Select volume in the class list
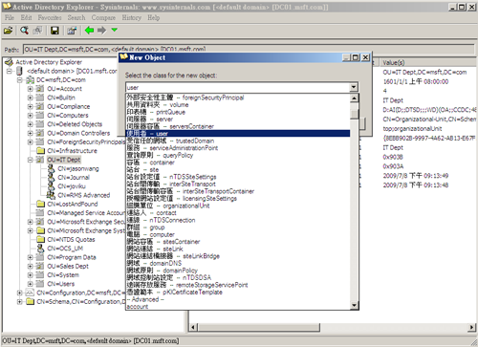 (x=238, y=105)
